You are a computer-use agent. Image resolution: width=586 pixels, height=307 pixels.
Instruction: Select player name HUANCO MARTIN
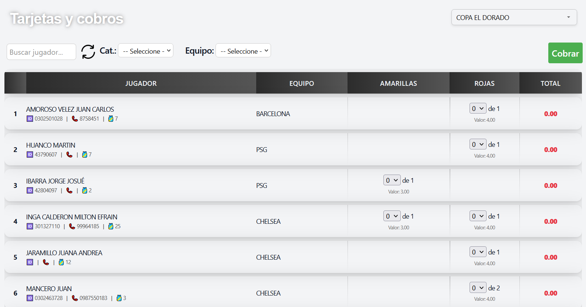coord(51,145)
